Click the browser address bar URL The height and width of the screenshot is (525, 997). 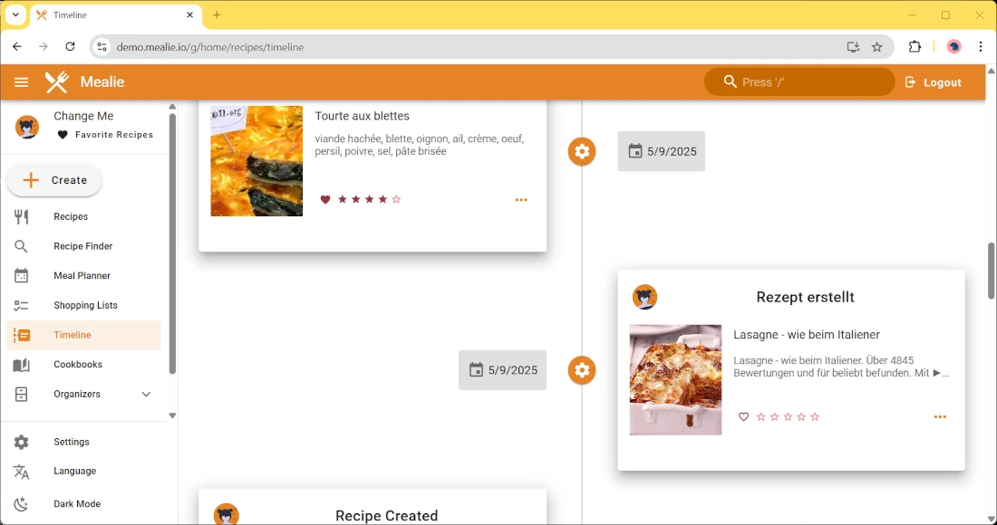tap(210, 47)
